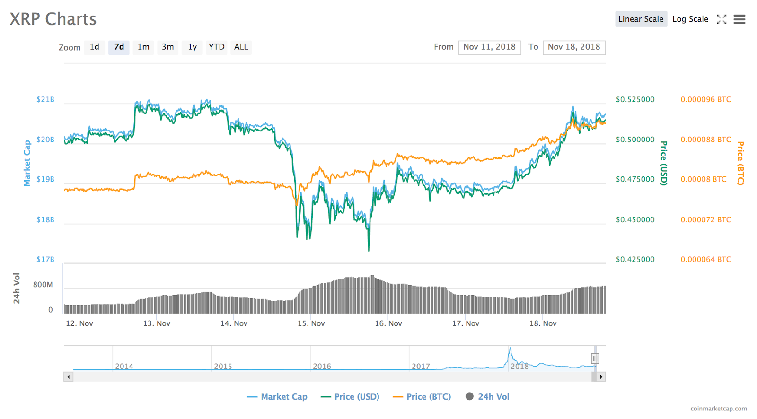757x419 pixels.
Task: Click the $0.425000 price axis value
Action: [635, 259]
